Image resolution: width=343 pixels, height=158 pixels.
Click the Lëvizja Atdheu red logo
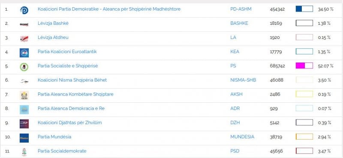pyautogui.click(x=24, y=39)
